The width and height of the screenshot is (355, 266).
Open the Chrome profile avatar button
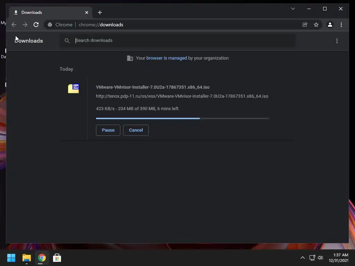coord(330,25)
